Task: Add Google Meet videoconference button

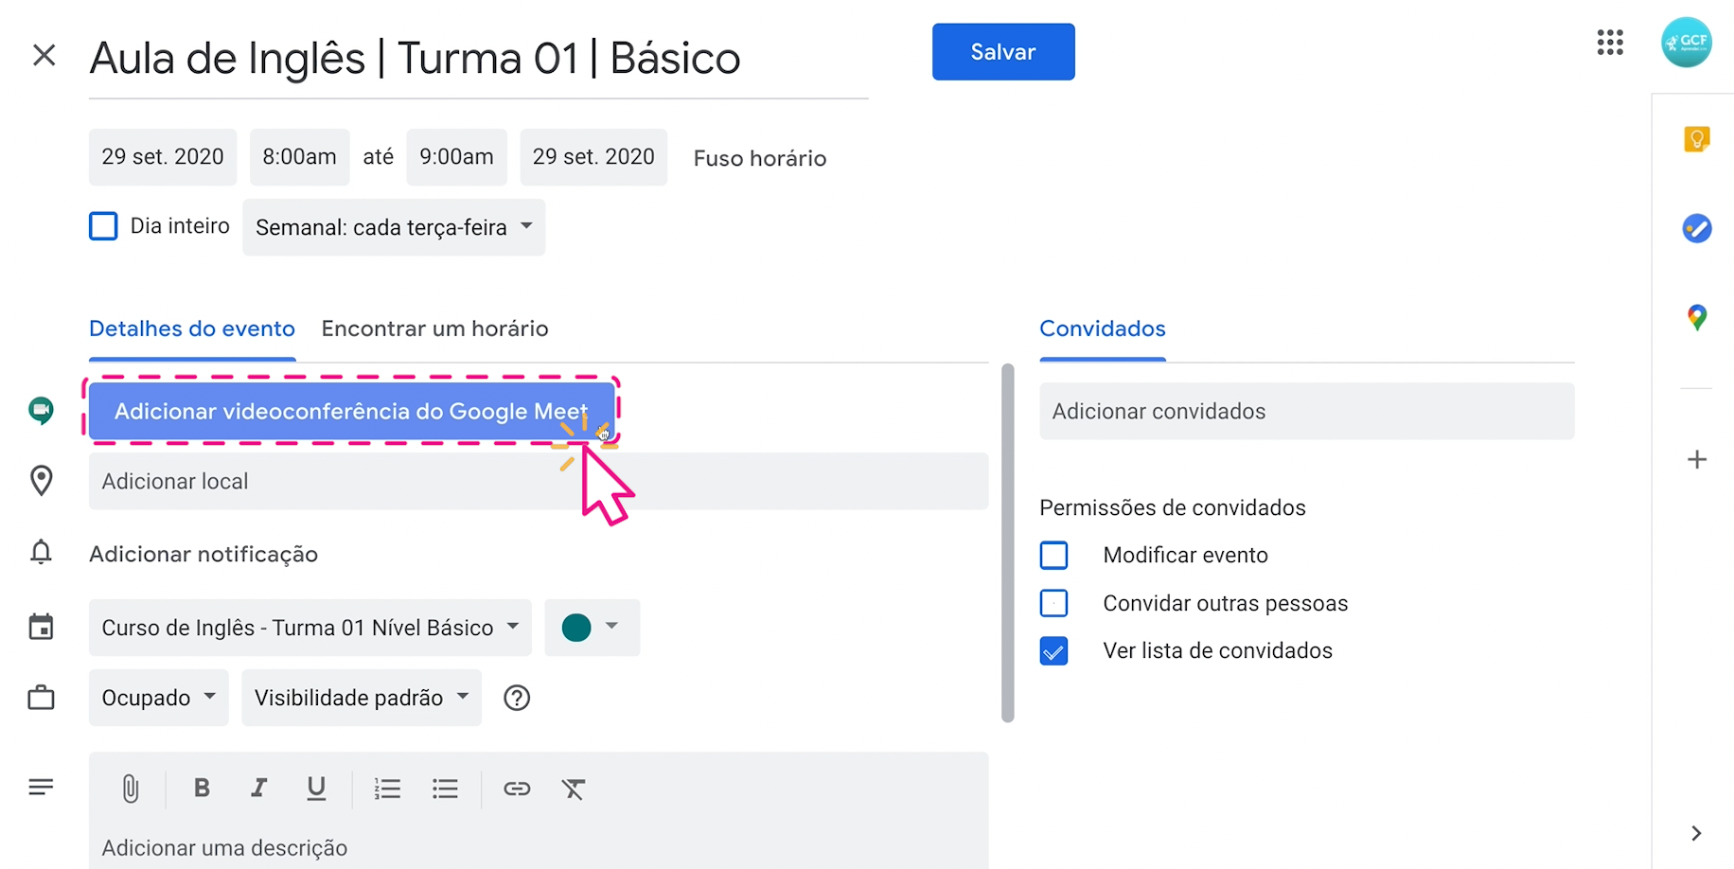Action: pos(351,411)
